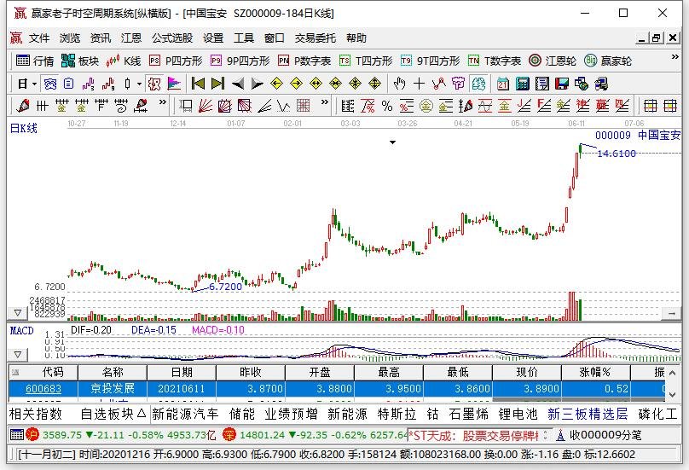
Task: Select the spiral tick-line tool
Action: 121,106
